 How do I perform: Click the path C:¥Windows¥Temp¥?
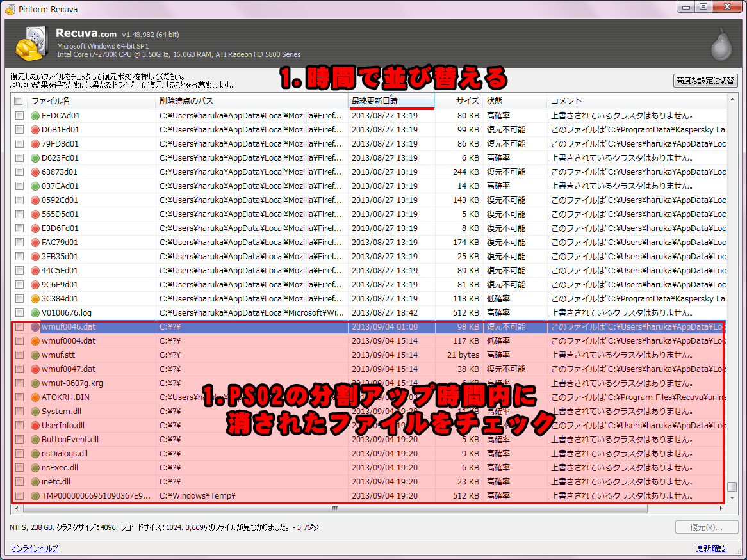pyautogui.click(x=198, y=496)
